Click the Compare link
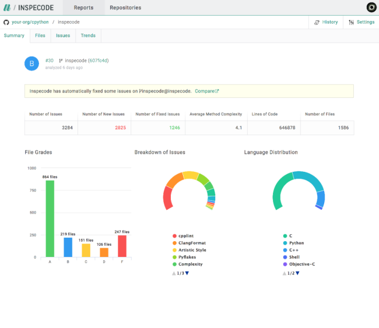379x328 pixels. pos(205,91)
